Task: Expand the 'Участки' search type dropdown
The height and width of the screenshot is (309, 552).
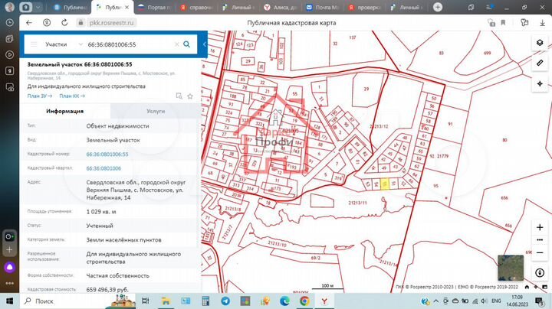Action: (61, 45)
